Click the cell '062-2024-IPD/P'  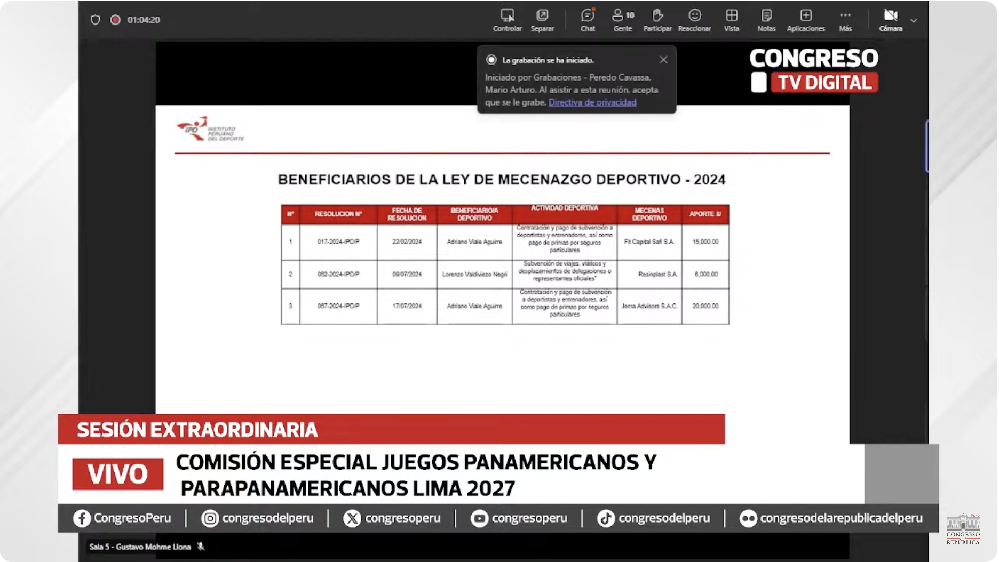coord(338,274)
